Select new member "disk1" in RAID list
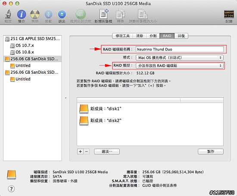Viewport: 237px width, 196px height. [x=150, y=109]
